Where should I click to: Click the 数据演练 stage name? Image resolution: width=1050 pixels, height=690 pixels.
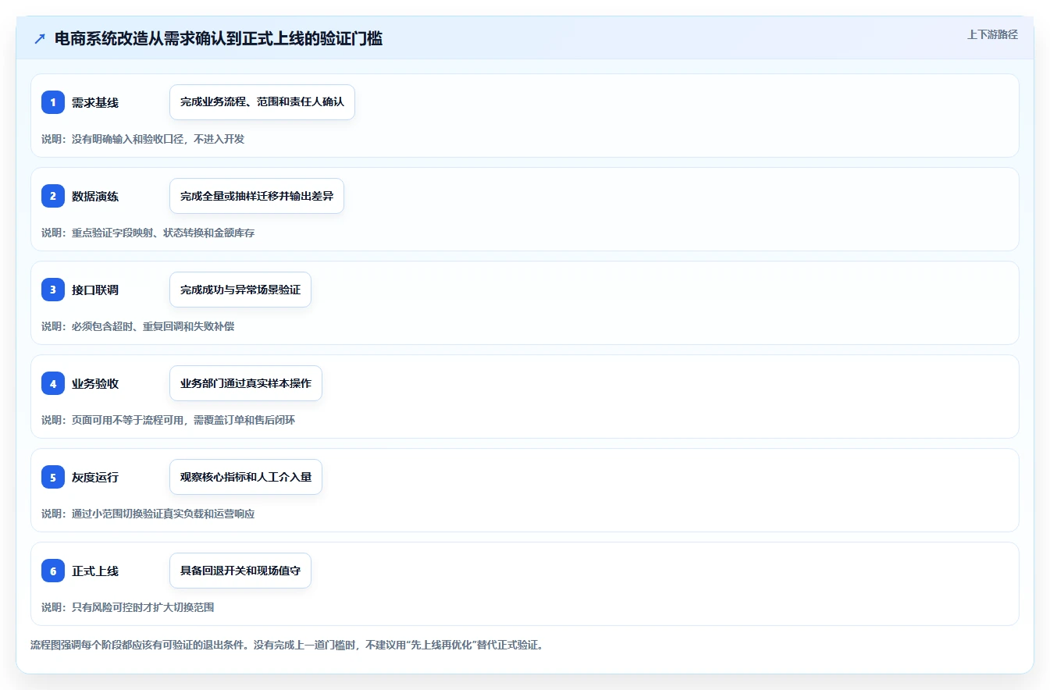(95, 196)
